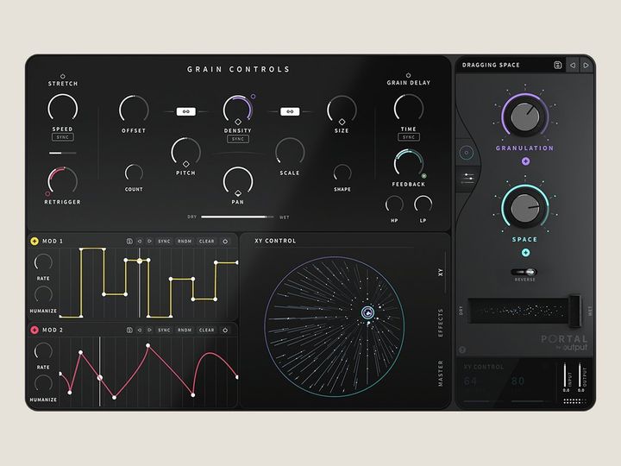Image resolution: width=621 pixels, height=466 pixels.
Task: Click the CLEAR button in Mod 2
Action: click(206, 330)
